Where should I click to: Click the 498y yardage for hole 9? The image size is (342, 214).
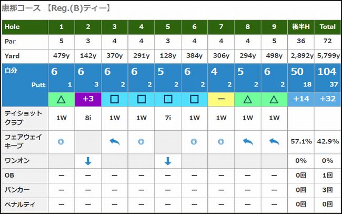(x=274, y=56)
